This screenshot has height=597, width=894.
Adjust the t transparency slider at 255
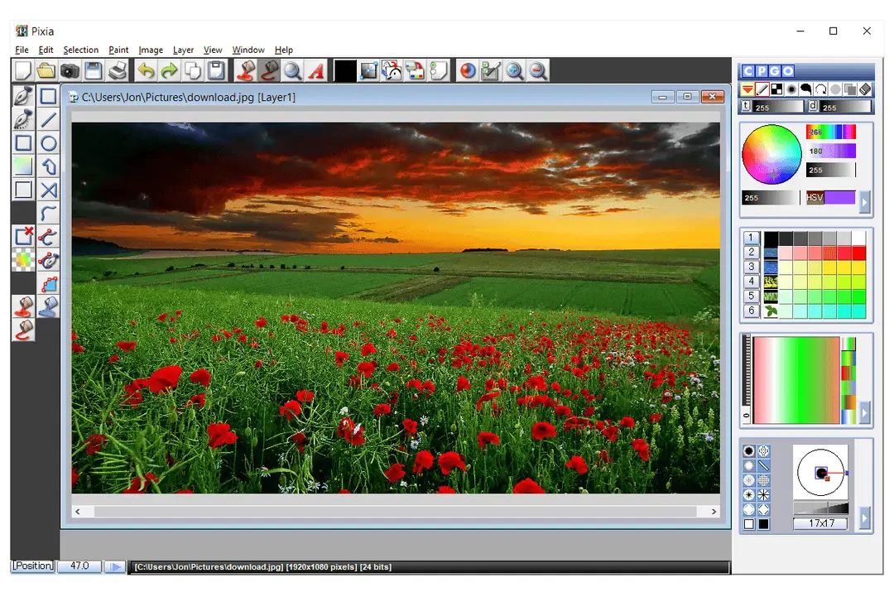point(777,107)
